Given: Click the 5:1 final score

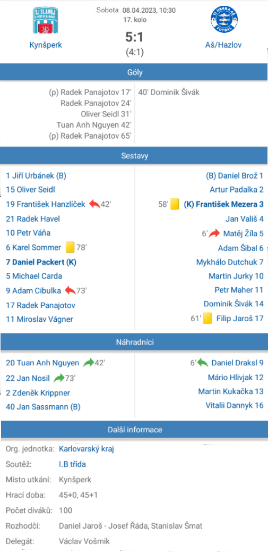Looking at the screenshot, I should tap(134, 37).
